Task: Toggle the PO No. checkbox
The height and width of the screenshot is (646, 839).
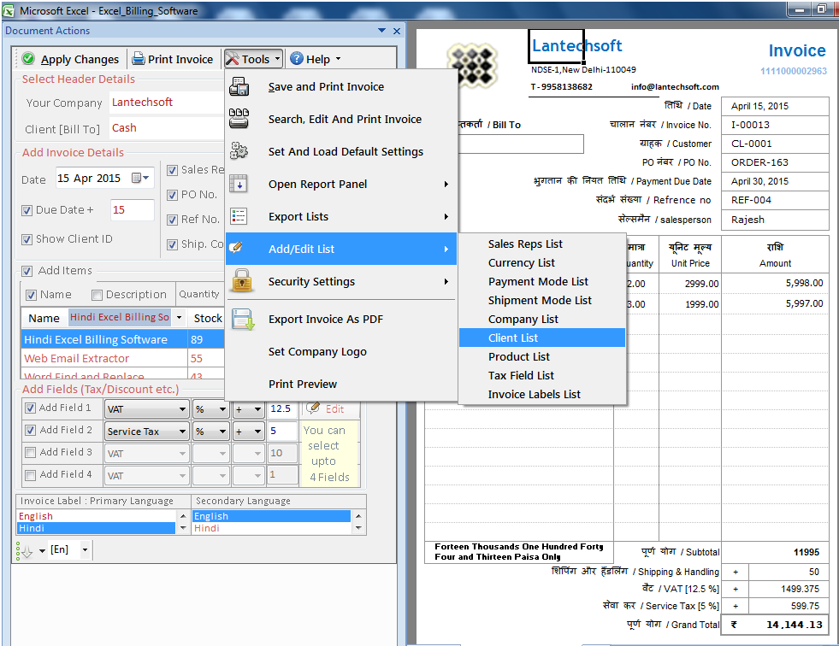Action: 172,195
